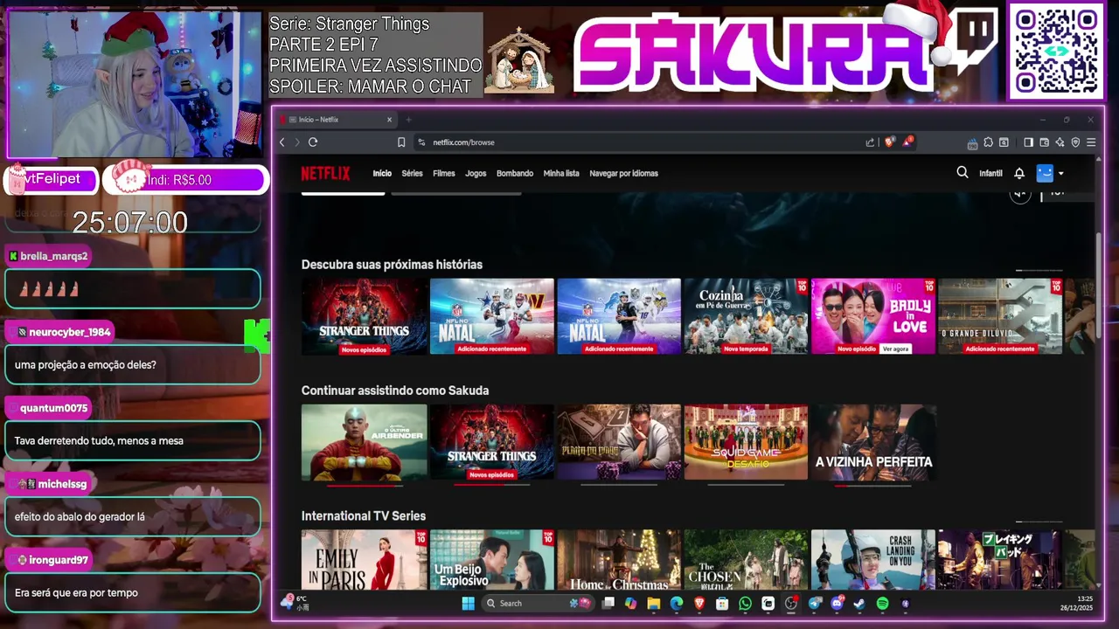Viewport: 1119px width, 629px height.
Task: Switch to the Infantil profile
Action: (990, 173)
